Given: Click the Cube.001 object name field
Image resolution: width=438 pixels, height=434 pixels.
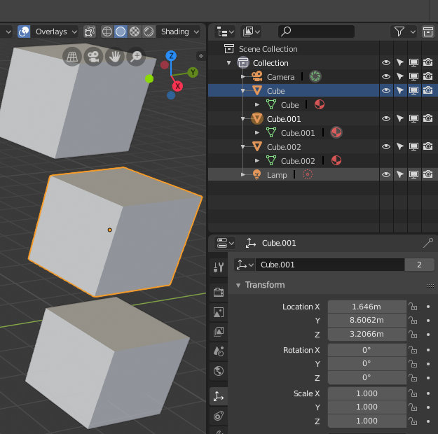Looking at the screenshot, I should 330,265.
